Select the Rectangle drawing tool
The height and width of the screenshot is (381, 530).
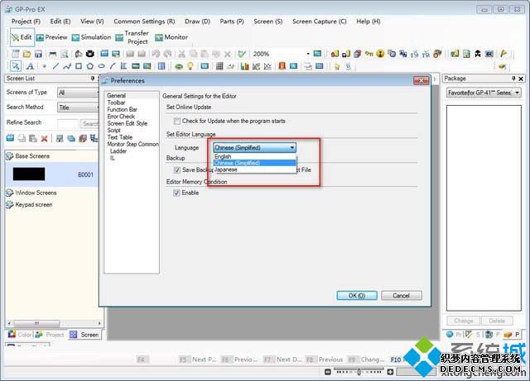[x=79, y=66]
